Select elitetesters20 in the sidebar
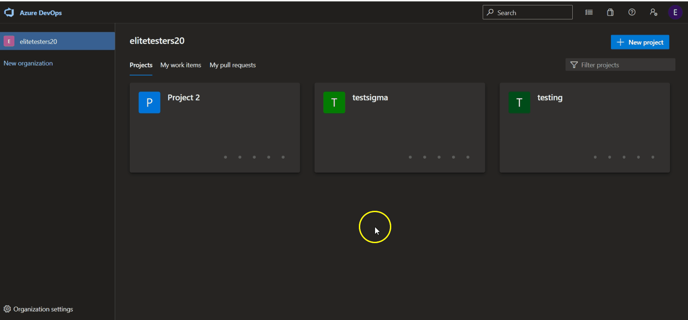The width and height of the screenshot is (688, 320). (57, 41)
